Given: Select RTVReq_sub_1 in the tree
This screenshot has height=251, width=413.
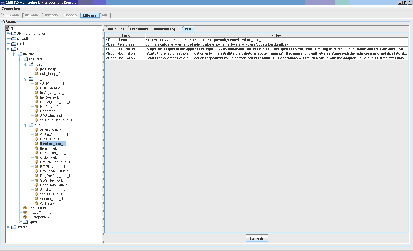Looking at the screenshot, I should point(52,166).
